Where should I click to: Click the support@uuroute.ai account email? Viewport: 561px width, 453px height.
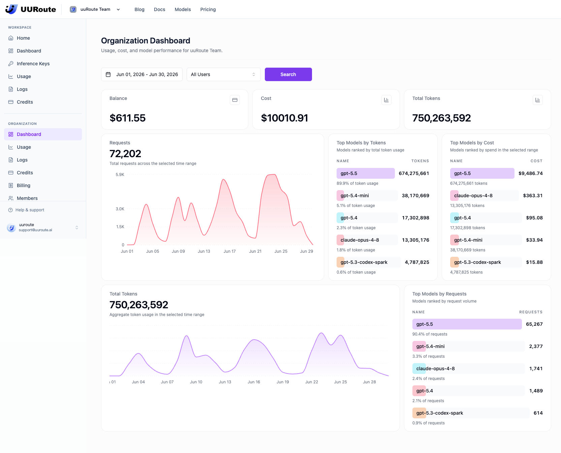(35, 230)
